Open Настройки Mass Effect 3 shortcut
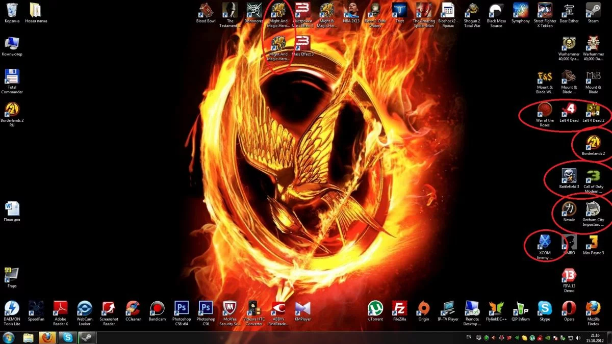Viewport: 612px width, 344px height. pyautogui.click(x=303, y=15)
